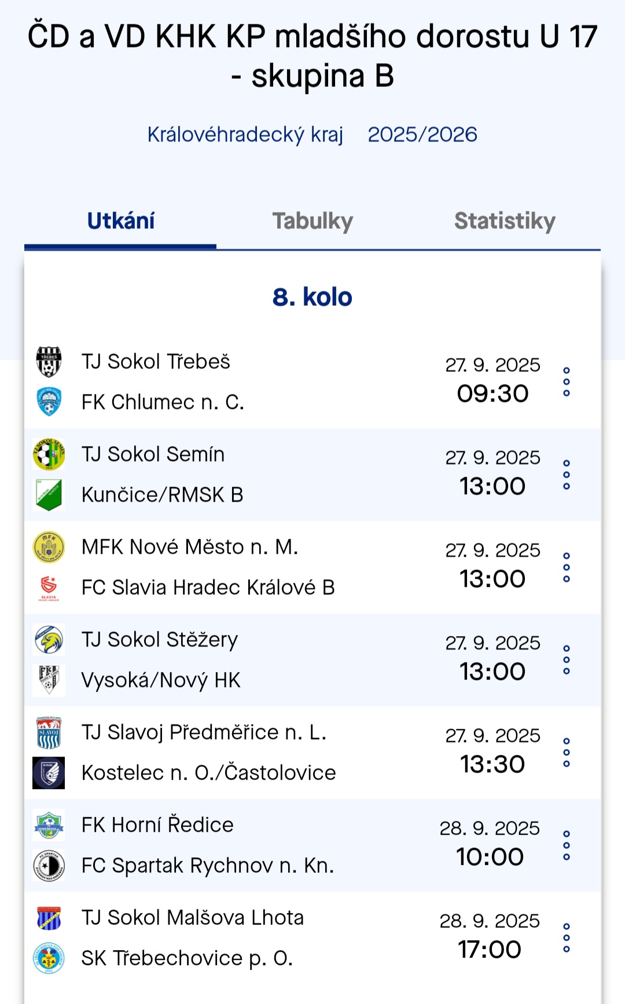Click the TJ Sokol Třebeš club logo
The width and height of the screenshot is (625, 1004).
point(49,362)
